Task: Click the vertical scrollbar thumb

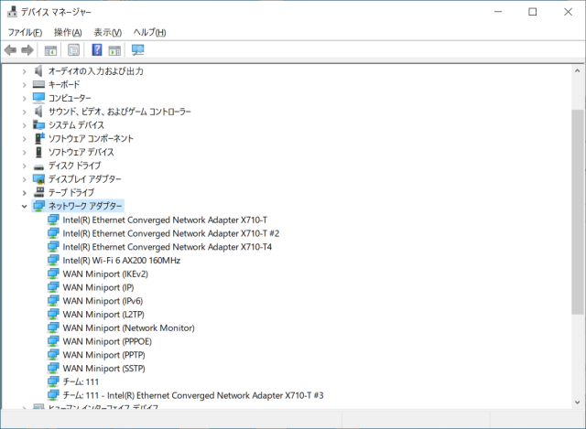Action: click(x=578, y=212)
